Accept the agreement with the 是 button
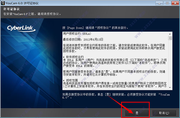Screen dimensions: 180x118 coord(137,113)
